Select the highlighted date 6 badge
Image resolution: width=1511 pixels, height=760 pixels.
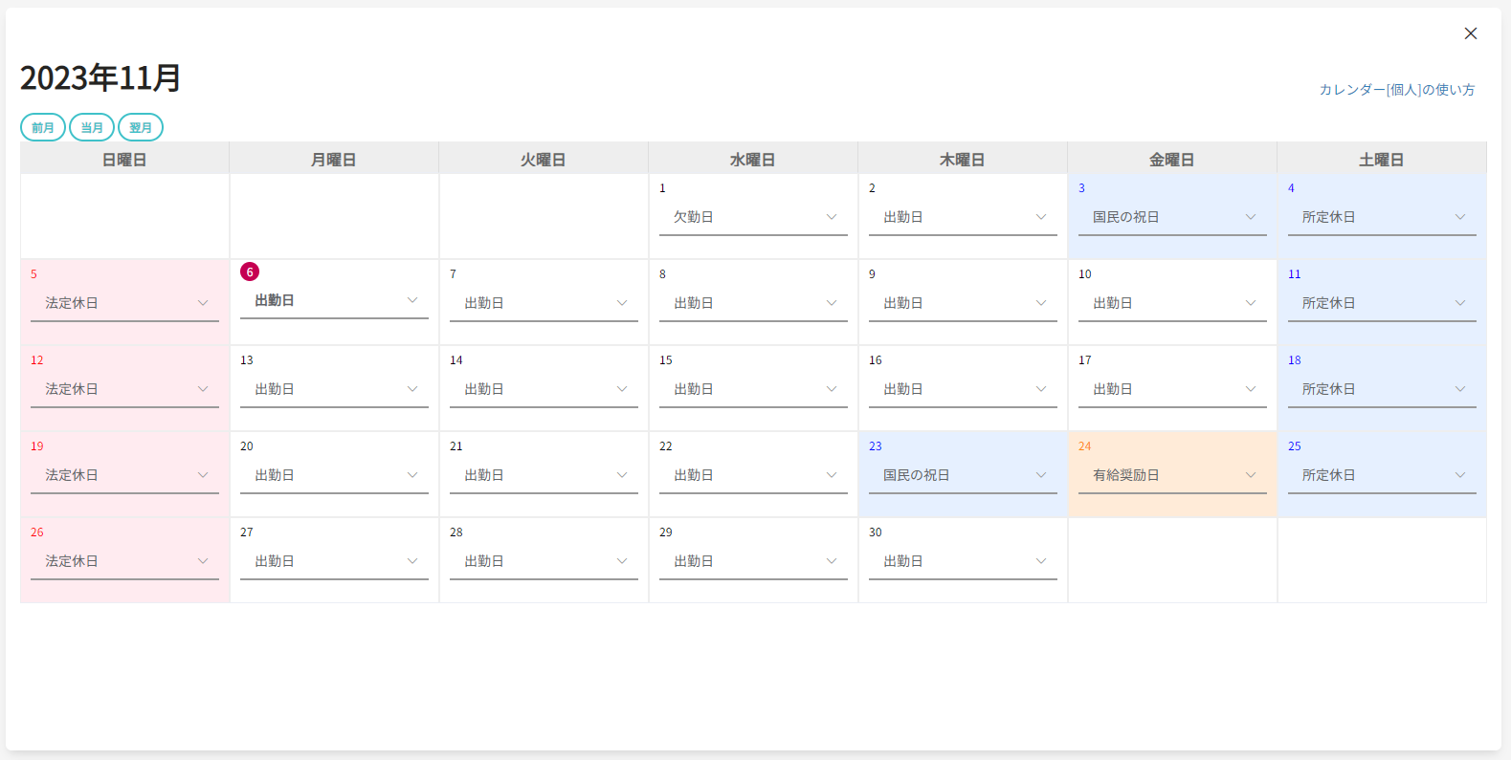pyautogui.click(x=250, y=272)
